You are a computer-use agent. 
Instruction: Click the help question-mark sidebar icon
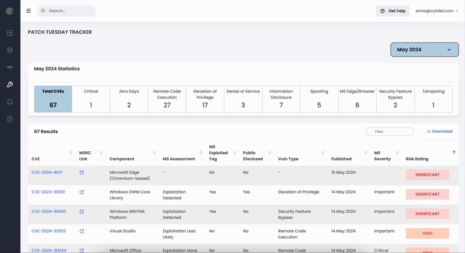[10, 119]
